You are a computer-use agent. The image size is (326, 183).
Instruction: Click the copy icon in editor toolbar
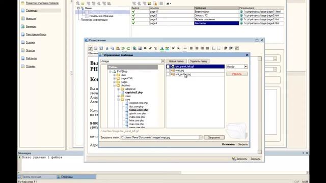point(112,48)
